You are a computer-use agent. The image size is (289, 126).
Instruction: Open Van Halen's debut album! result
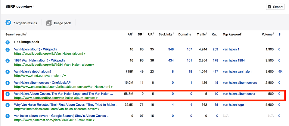[33, 71]
